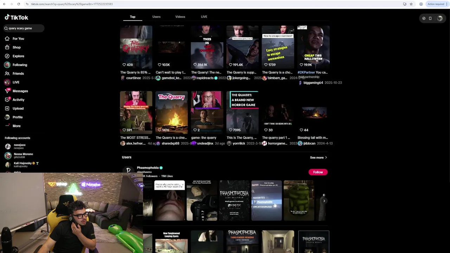
Task: Click the phone icon in TikTok header
Action: coord(430,18)
